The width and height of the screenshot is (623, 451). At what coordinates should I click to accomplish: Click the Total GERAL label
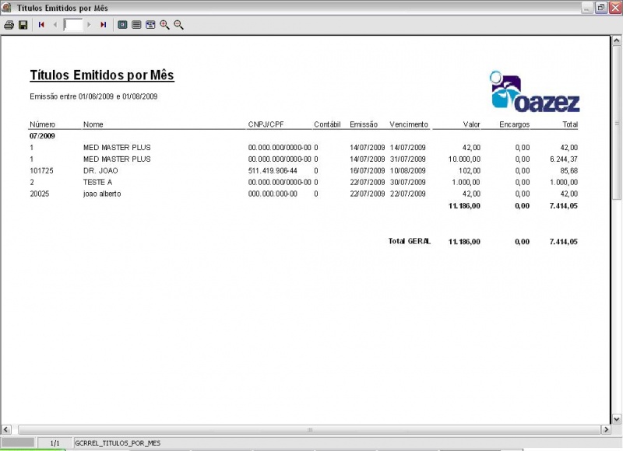[410, 241]
